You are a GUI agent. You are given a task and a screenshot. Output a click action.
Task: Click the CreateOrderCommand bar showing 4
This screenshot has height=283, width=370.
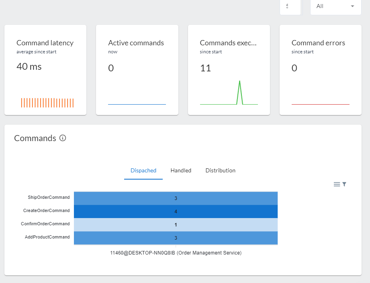[176, 211]
